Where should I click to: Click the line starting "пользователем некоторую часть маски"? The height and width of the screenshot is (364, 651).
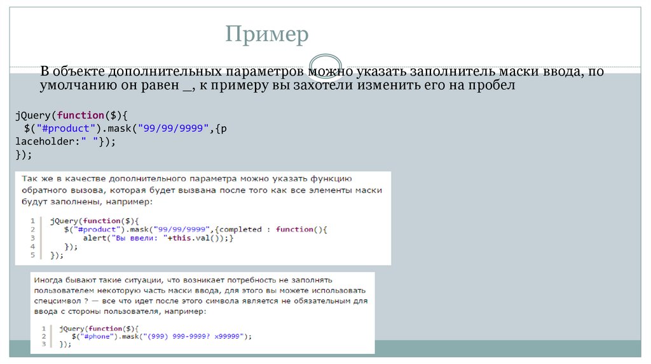(200, 290)
